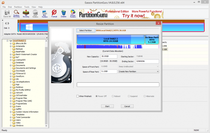The image size is (210, 133).
Task: Select the My Profile SIMPLE folder
Action: click(23, 90)
